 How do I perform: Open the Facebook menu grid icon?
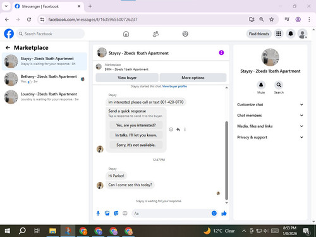point(279,33)
